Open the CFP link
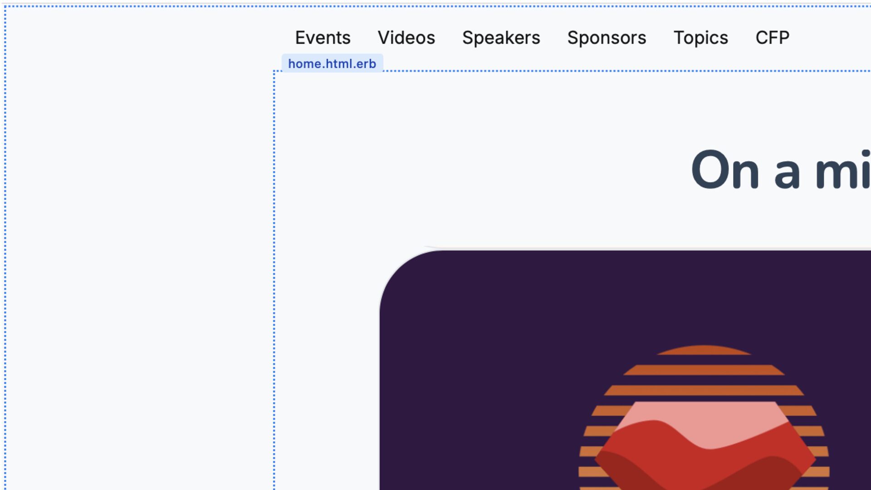Screen dimensions: 871x490 coord(772,38)
